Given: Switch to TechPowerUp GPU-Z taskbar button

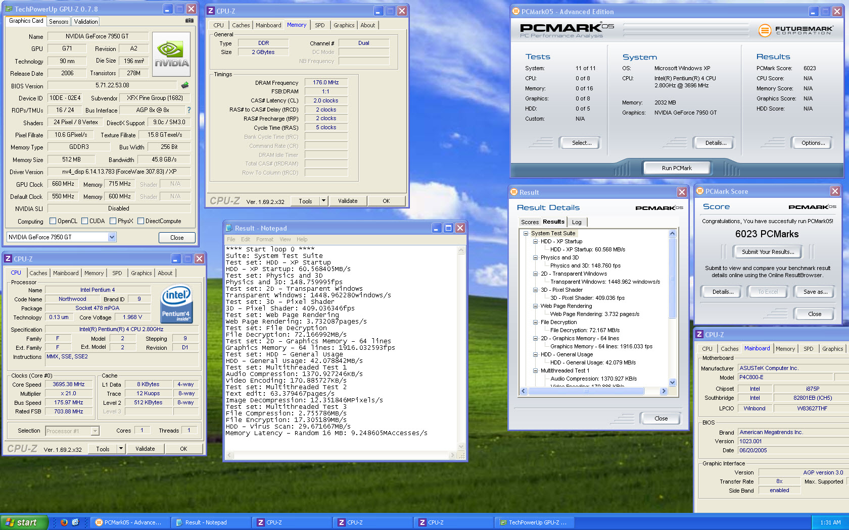Looking at the screenshot, I should click(534, 522).
